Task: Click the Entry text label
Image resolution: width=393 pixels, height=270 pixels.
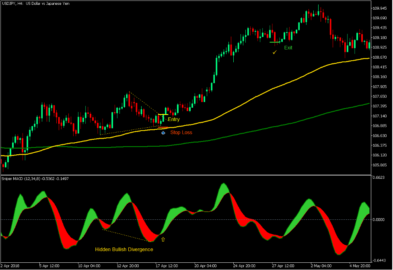Action: pyautogui.click(x=173, y=119)
